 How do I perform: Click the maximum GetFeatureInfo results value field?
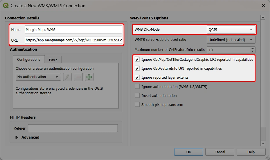point(229,50)
